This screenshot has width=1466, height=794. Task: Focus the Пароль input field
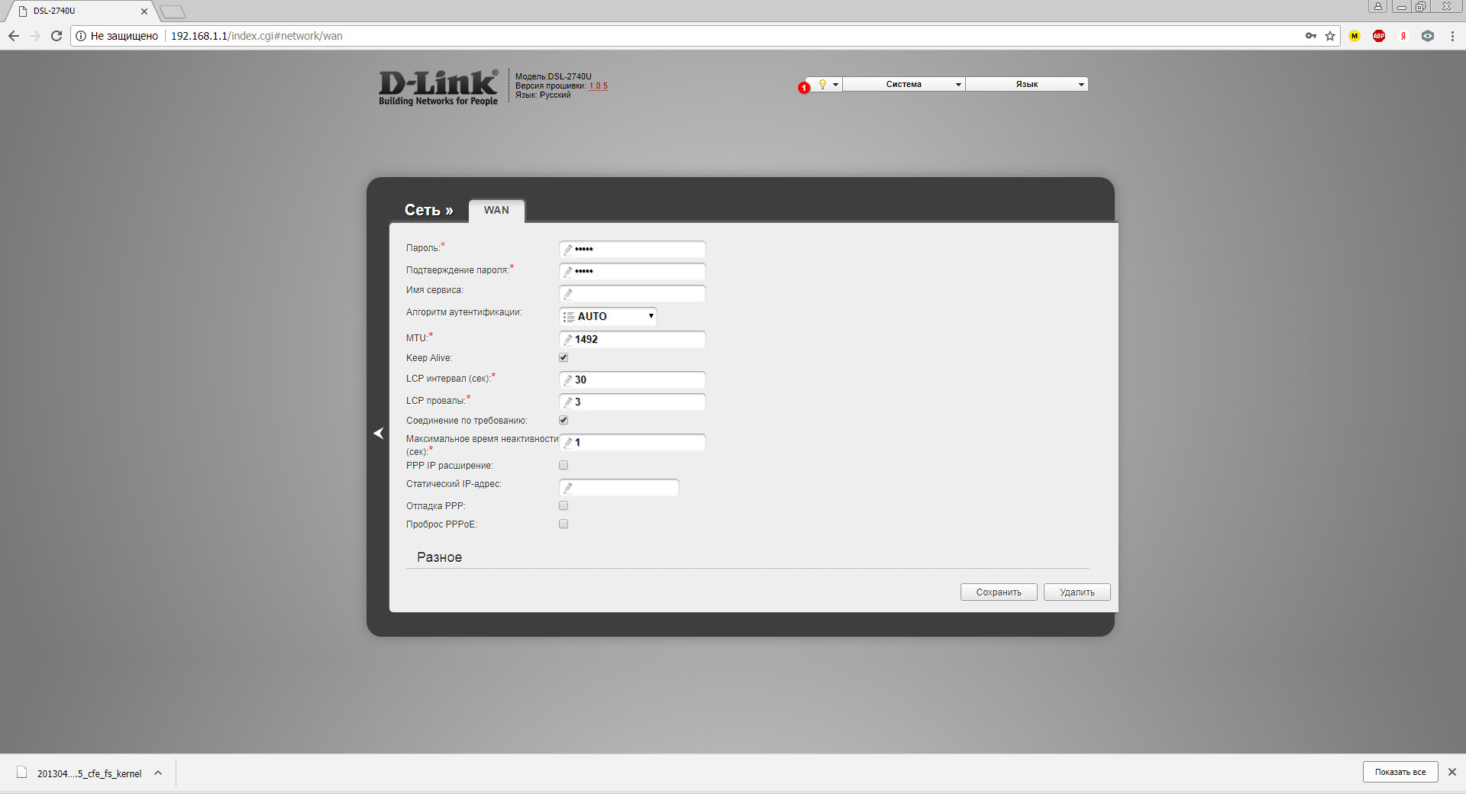632,249
